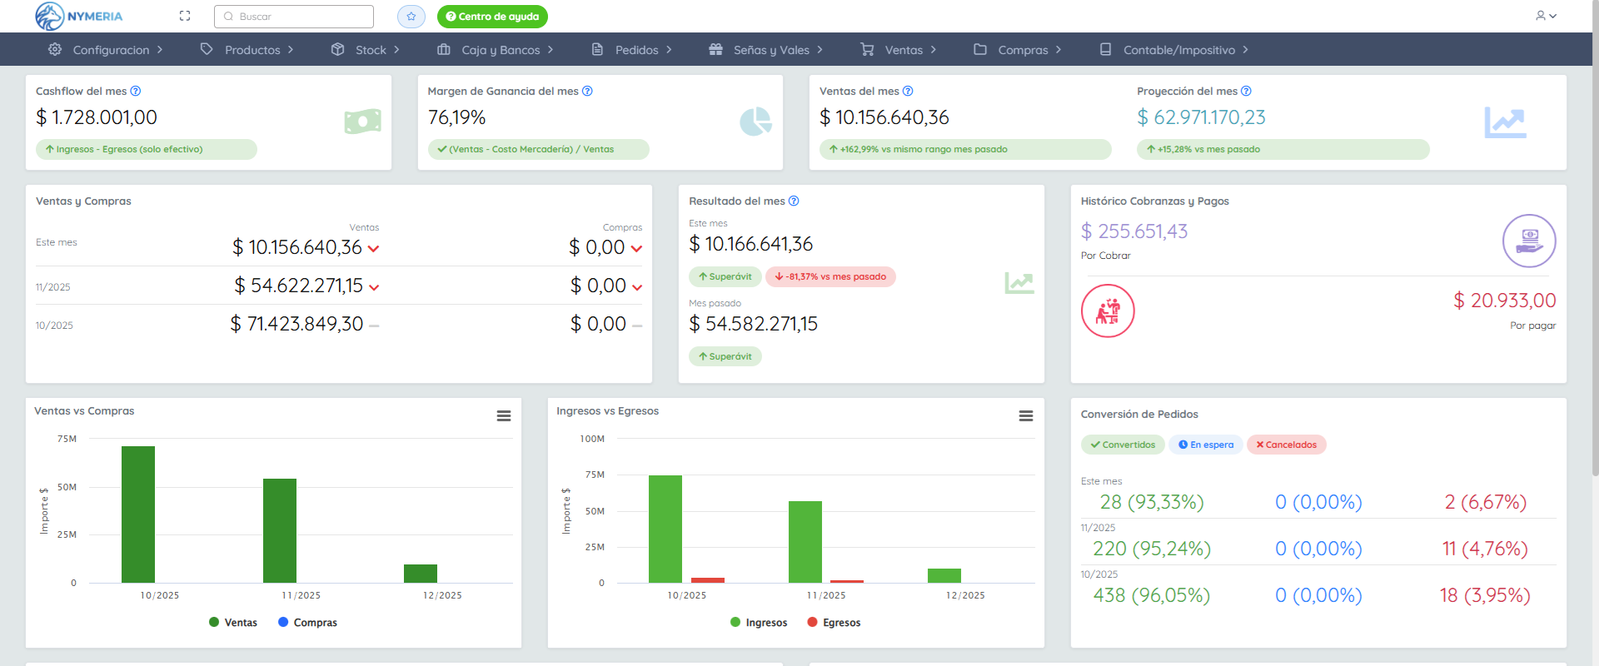Click the NYMERIA logo link
Image resolution: width=1599 pixels, height=666 pixels.
(x=80, y=17)
